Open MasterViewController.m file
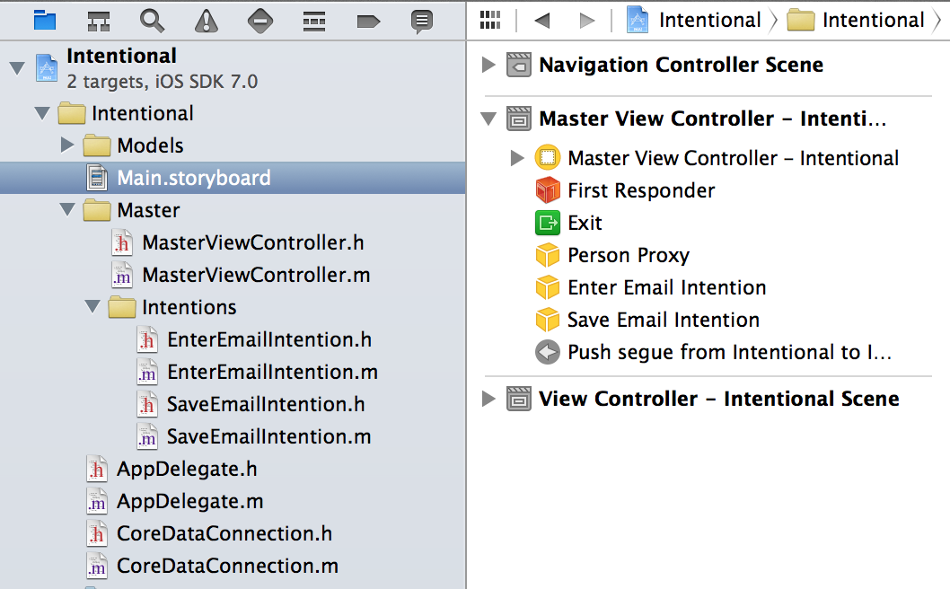950x589 pixels. (x=256, y=275)
